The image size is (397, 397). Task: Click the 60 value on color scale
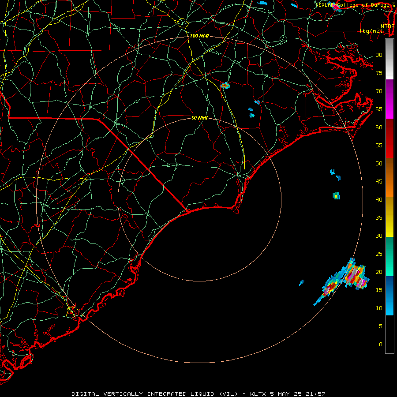[x=379, y=127]
